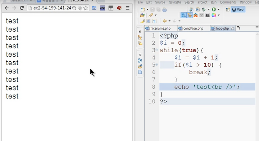The height and width of the screenshot is (141, 259).
Task: Open the hierarchy view in side trim
Action: coord(140,38)
